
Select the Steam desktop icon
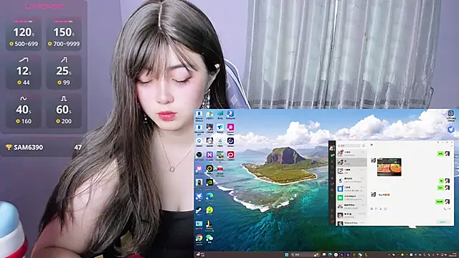(199, 211)
